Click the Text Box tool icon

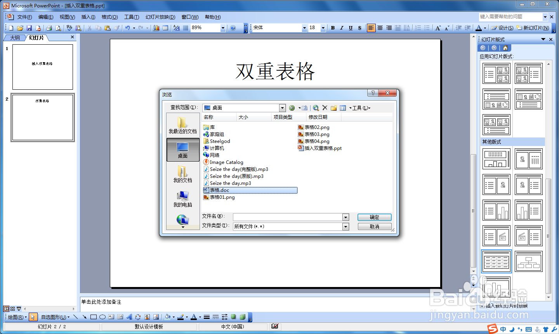[111, 317]
